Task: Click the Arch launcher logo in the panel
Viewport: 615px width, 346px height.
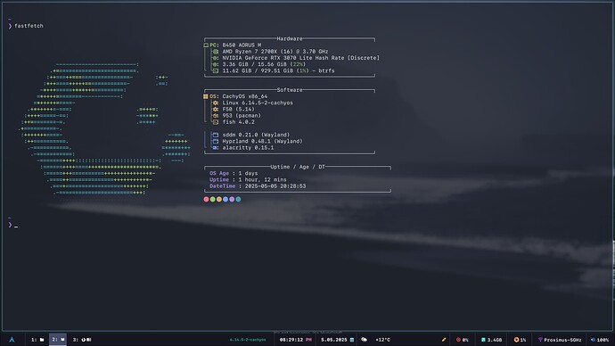Action: click(x=12, y=340)
